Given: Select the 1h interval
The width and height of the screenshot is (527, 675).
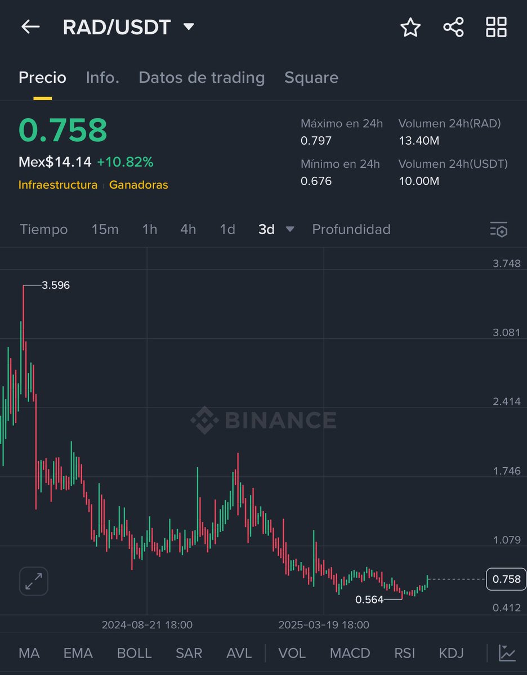Looking at the screenshot, I should [x=149, y=230].
